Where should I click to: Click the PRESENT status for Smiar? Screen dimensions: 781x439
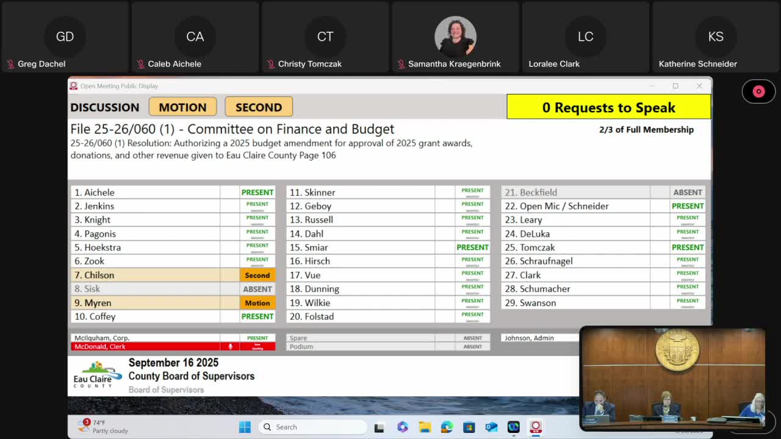pos(473,248)
